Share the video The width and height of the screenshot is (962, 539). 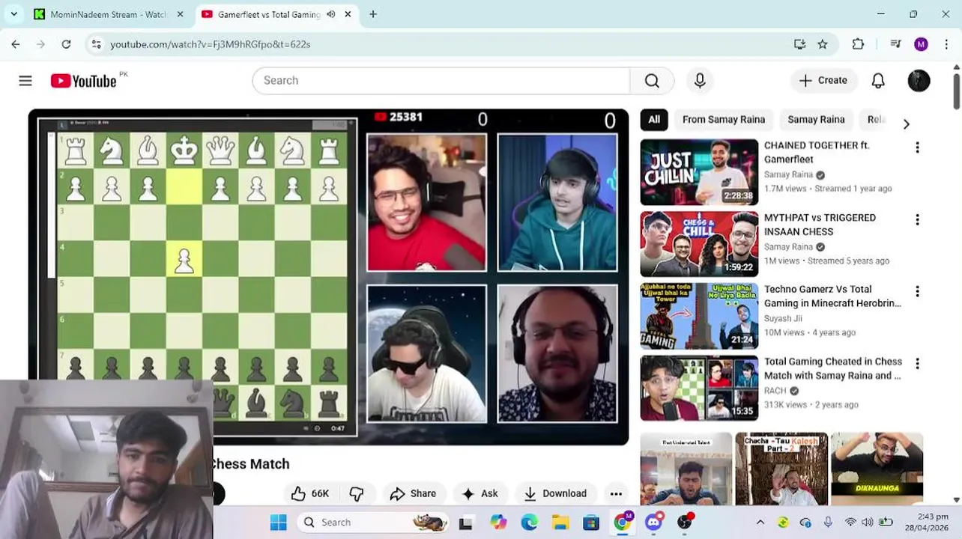pyautogui.click(x=413, y=493)
